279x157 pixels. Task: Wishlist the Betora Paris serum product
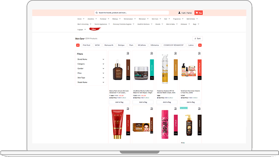tap(128, 53)
